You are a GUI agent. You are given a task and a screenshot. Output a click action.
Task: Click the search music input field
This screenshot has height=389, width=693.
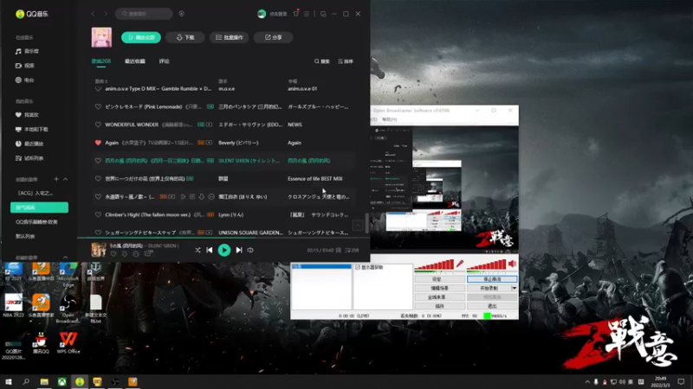(144, 14)
